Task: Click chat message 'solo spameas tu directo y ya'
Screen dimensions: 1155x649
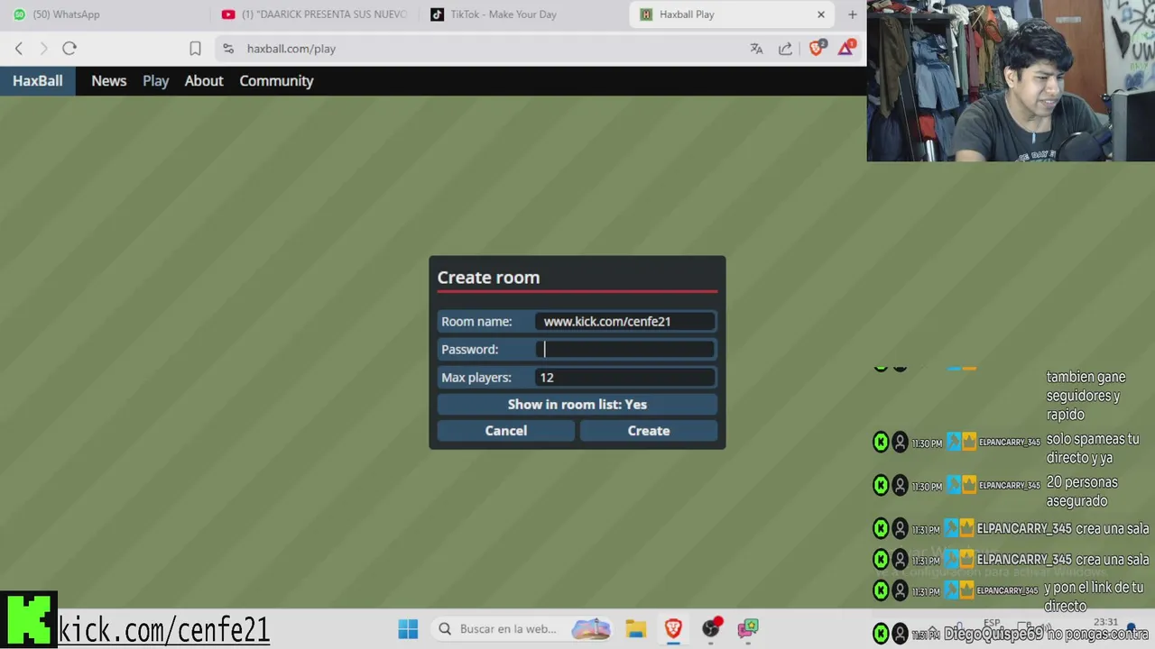Action: [1093, 449]
